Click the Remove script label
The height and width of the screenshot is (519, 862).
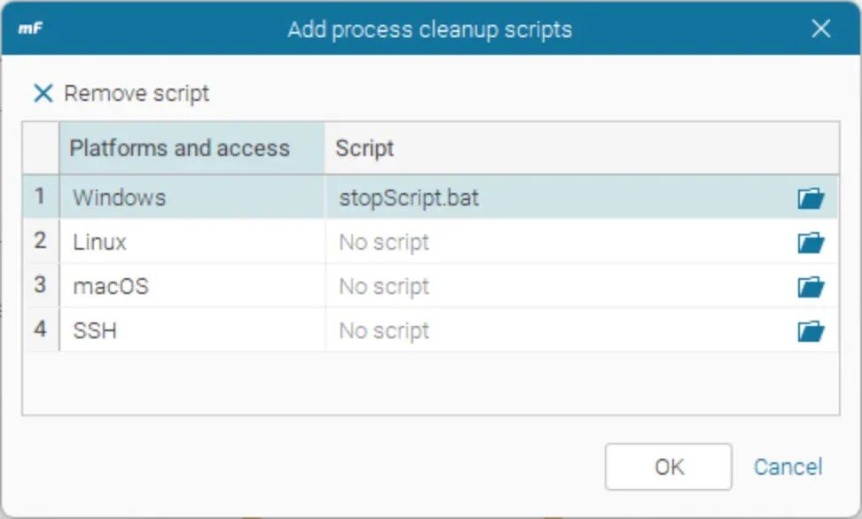tap(137, 93)
